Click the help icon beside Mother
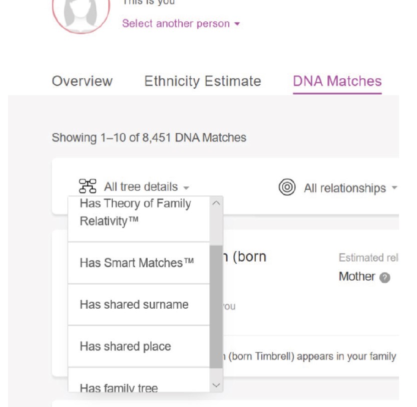 coord(384,277)
